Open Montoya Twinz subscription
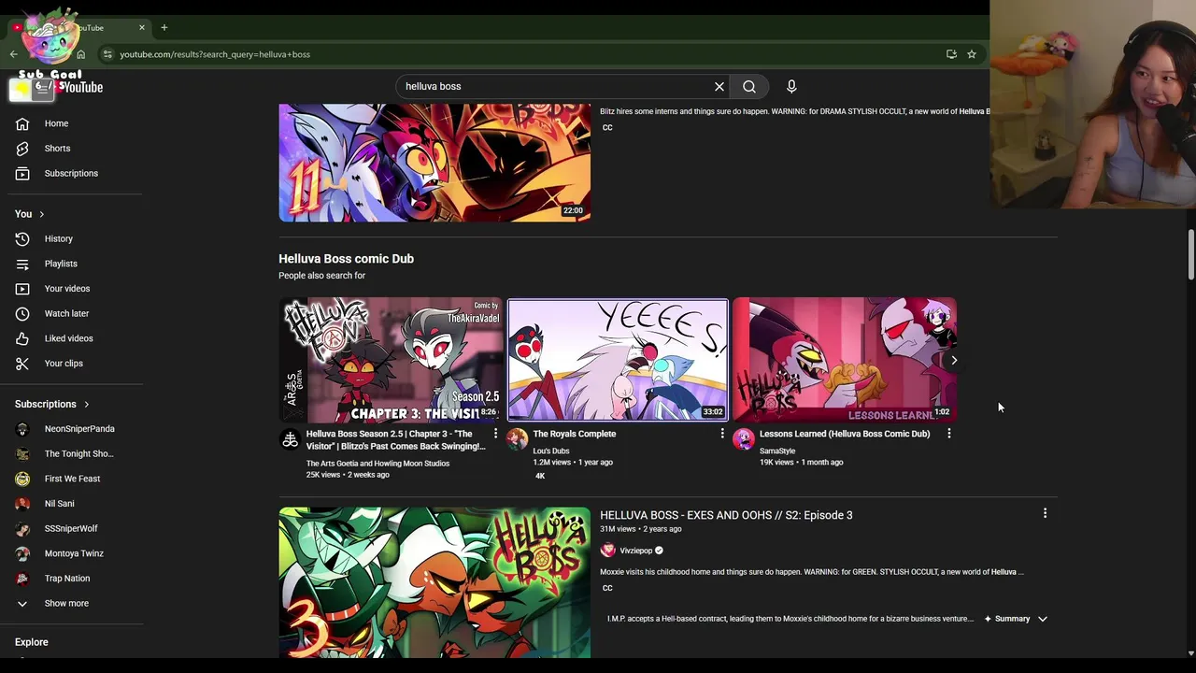Image resolution: width=1196 pixels, height=673 pixels. pos(75,553)
